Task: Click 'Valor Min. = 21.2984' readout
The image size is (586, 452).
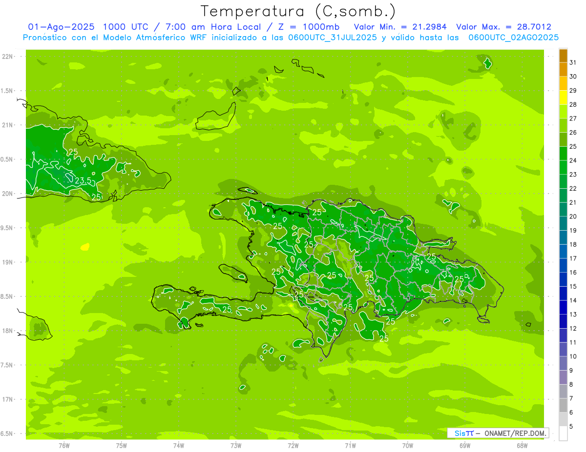Action: (x=400, y=27)
